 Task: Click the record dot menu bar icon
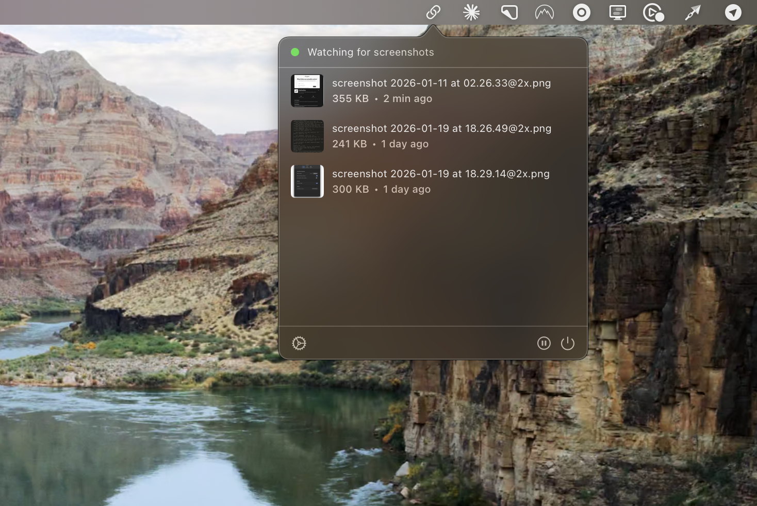pyautogui.click(x=581, y=12)
